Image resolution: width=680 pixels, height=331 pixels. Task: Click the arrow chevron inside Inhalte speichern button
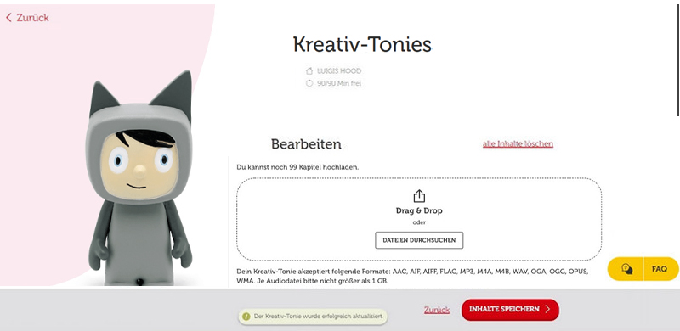pos(547,309)
